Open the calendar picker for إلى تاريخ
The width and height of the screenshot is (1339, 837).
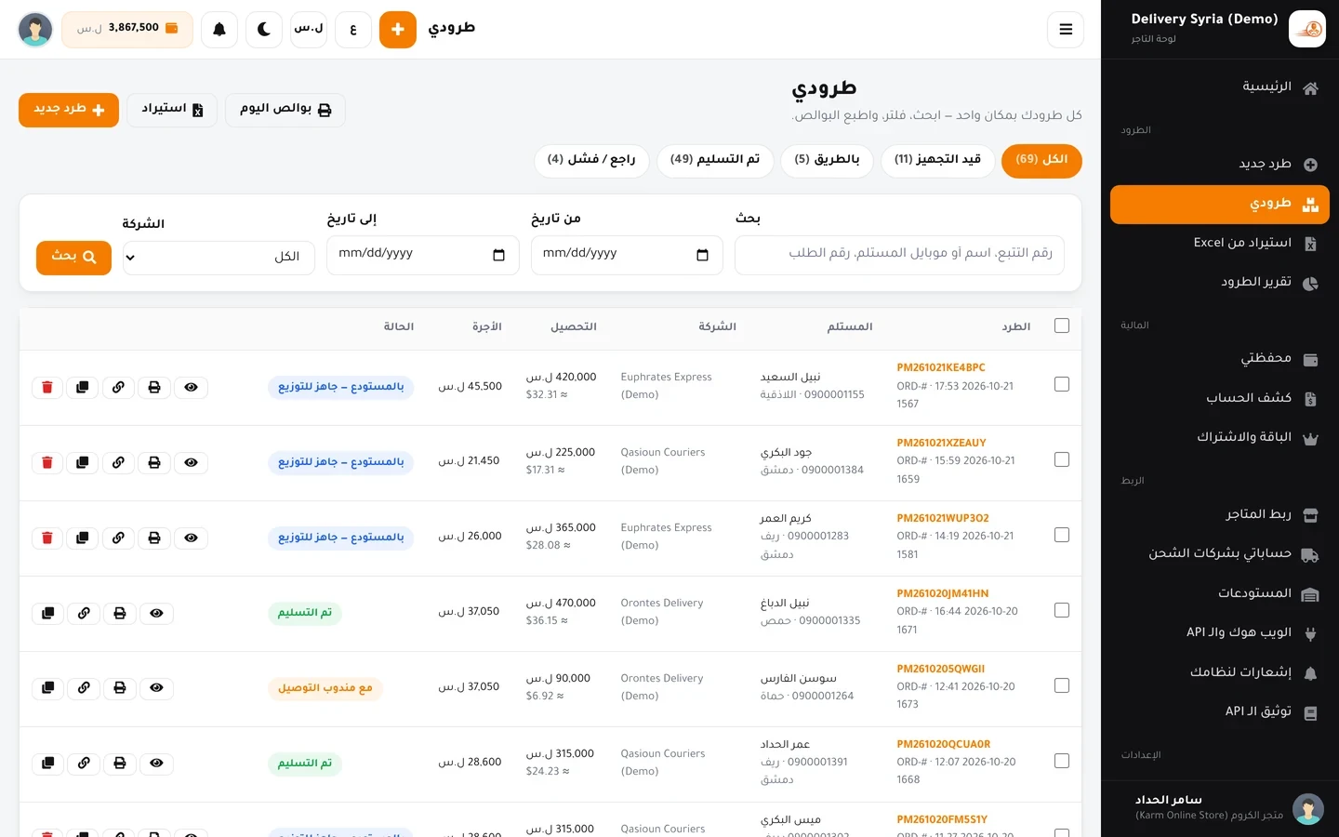pos(498,256)
